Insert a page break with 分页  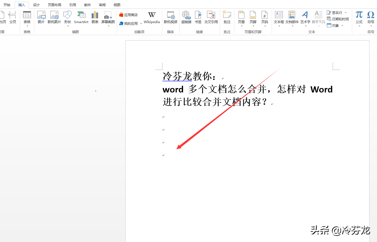point(13,18)
